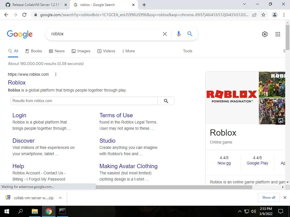The width and height of the screenshot is (290, 217).
Task: View site information via the padlock icon
Action: 36,15
